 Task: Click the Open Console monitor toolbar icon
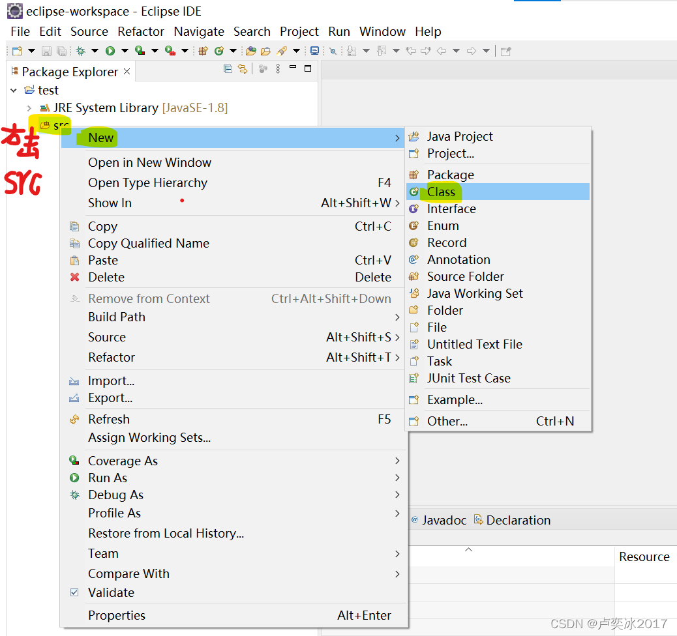click(x=315, y=51)
